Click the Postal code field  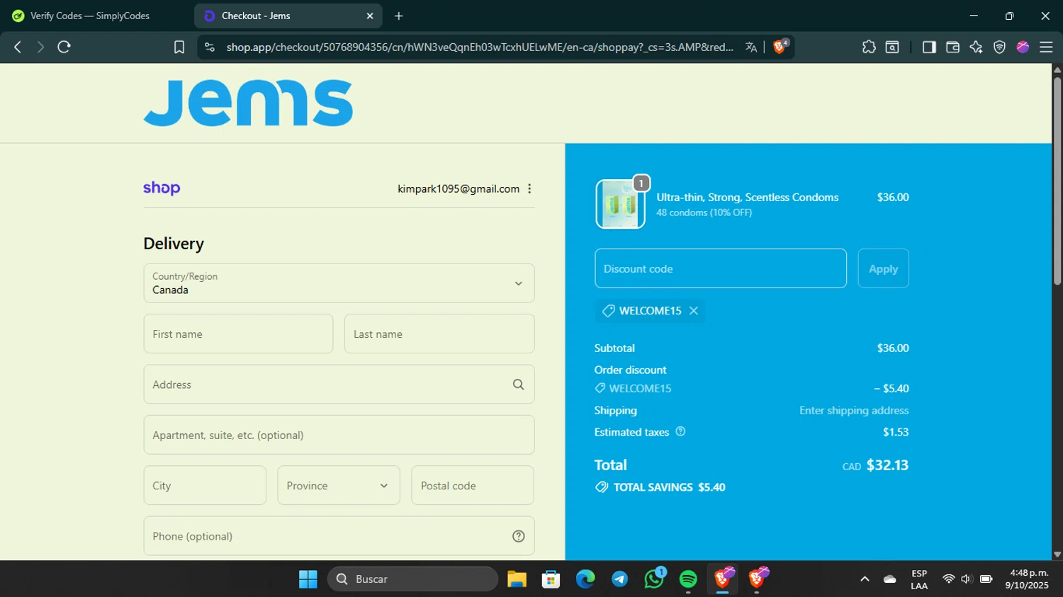coord(473,485)
